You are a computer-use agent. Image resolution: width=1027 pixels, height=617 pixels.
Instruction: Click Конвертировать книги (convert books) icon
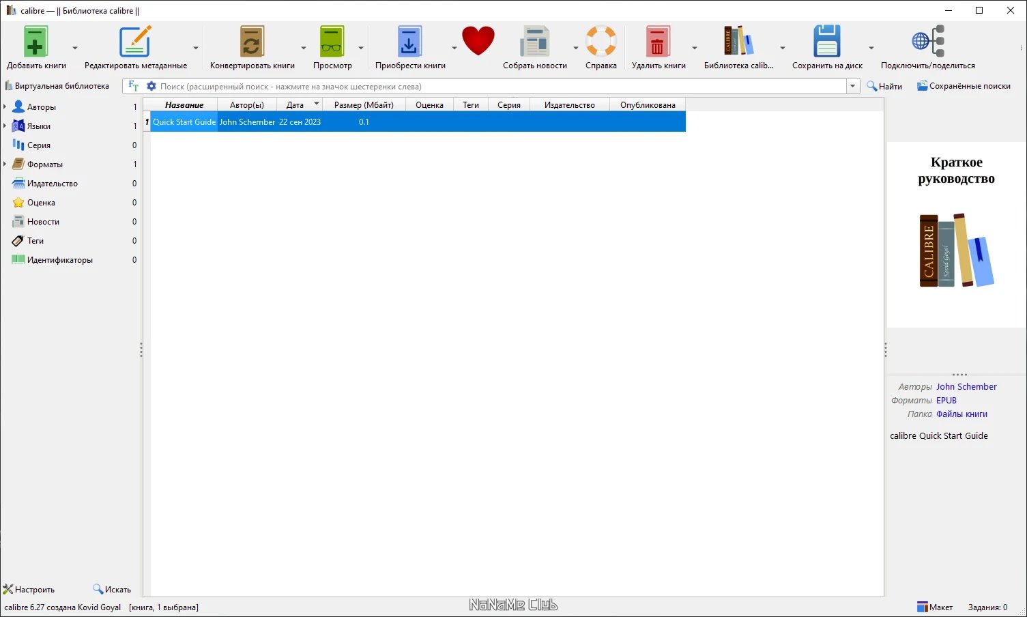(252, 42)
